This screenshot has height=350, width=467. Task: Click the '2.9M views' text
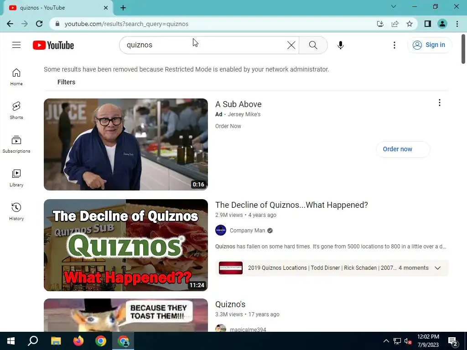(x=229, y=215)
